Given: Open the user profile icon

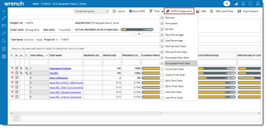Looking at the screenshot, I should pos(258,4).
